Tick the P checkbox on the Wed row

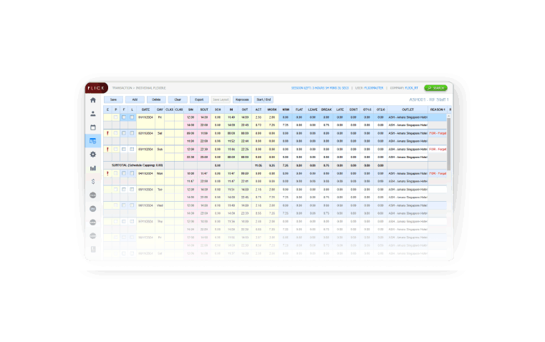point(116,205)
